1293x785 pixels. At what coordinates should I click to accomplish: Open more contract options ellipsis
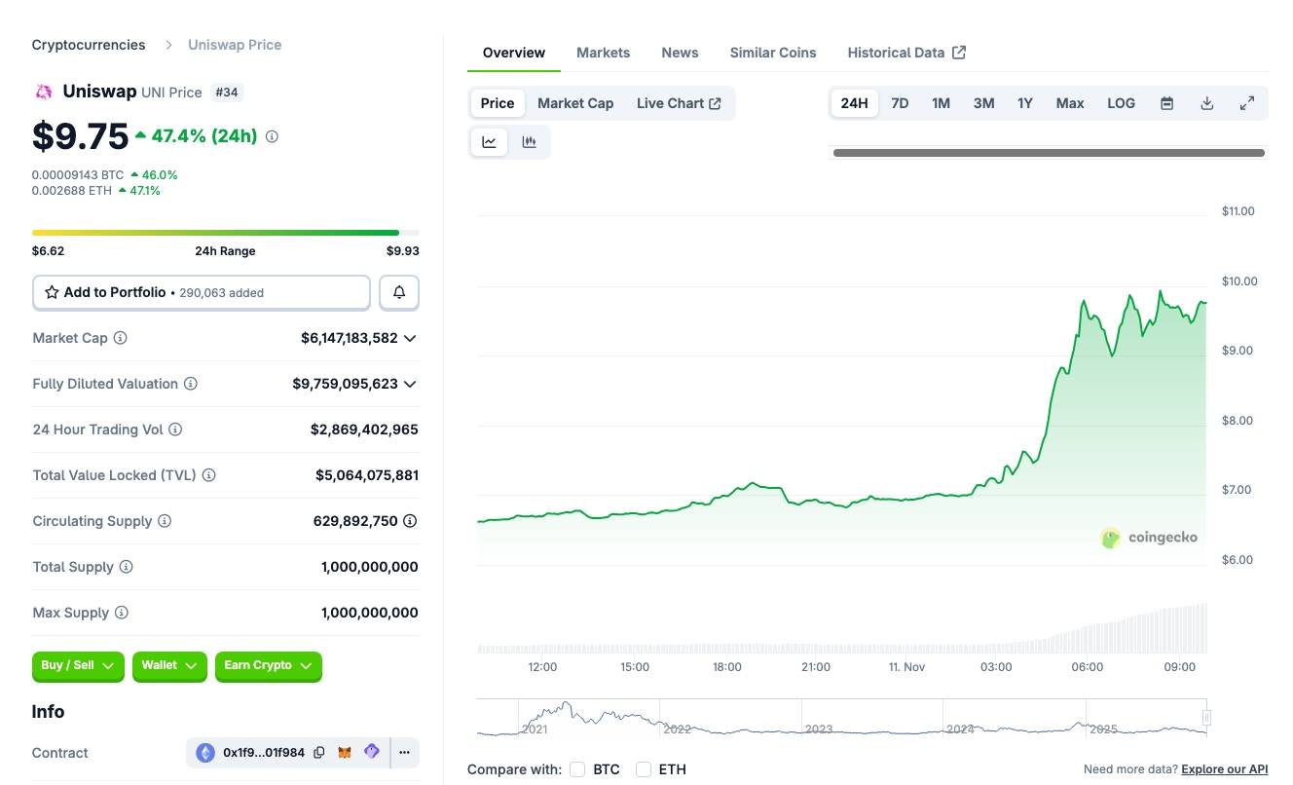[404, 753]
